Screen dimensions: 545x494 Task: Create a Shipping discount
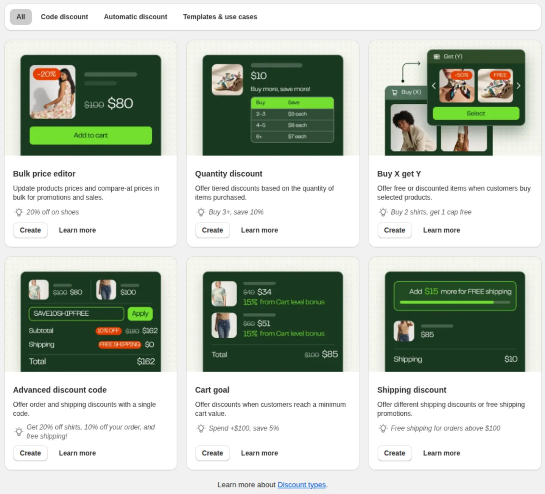[x=394, y=453]
